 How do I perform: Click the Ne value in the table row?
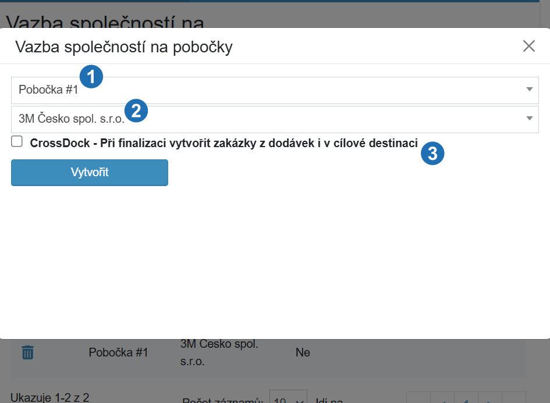(303, 352)
